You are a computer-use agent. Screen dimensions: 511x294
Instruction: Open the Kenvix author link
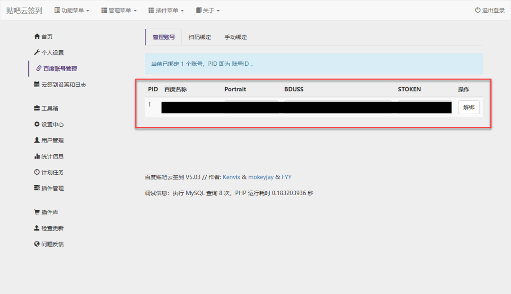[231, 177]
